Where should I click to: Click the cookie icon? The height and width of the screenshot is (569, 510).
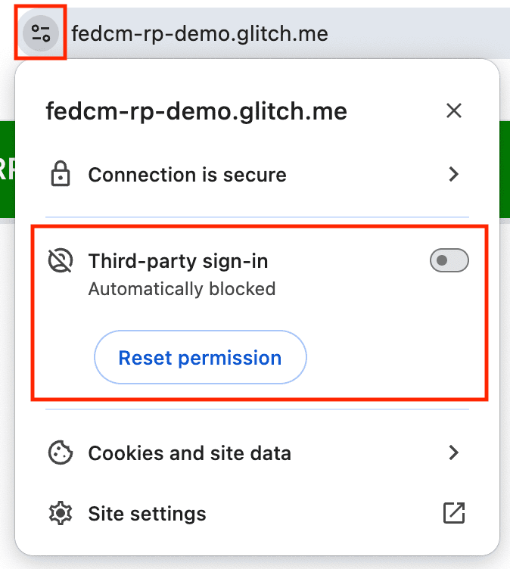click(x=60, y=453)
